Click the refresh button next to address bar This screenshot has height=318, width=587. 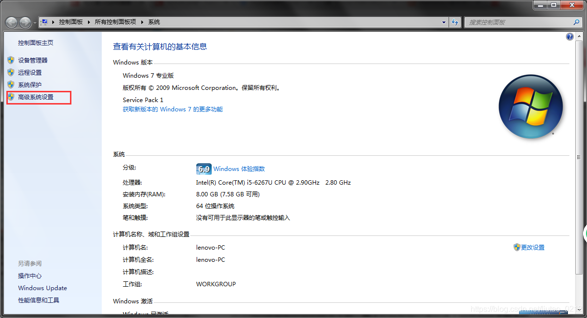tap(456, 22)
